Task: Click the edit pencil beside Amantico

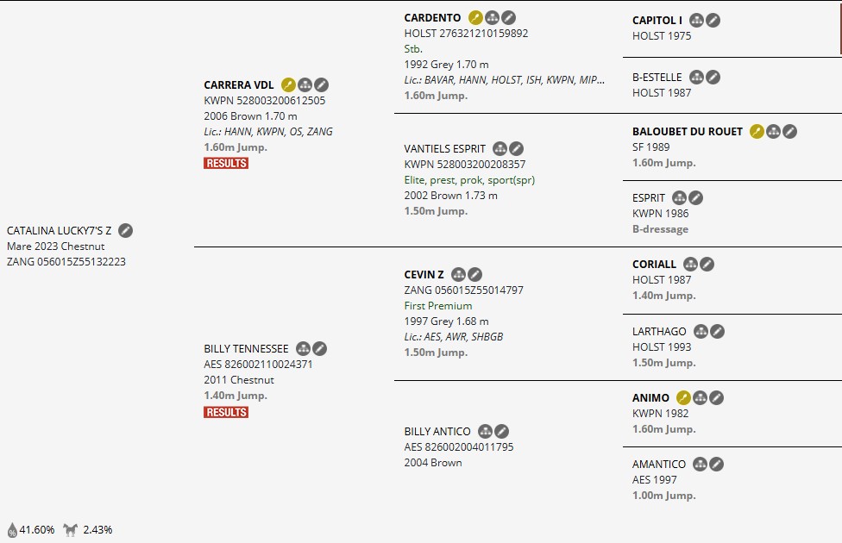Action: point(716,464)
